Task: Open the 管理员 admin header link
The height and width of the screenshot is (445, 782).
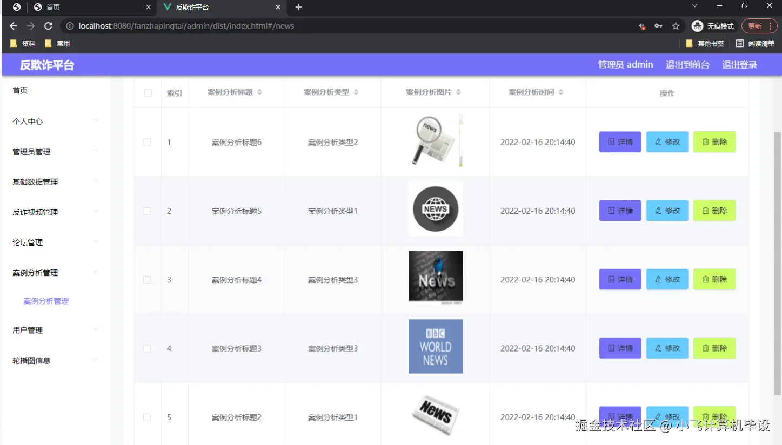Action: [x=625, y=65]
